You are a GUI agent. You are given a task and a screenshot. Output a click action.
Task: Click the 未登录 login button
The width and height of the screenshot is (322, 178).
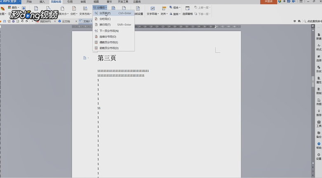(268, 2)
